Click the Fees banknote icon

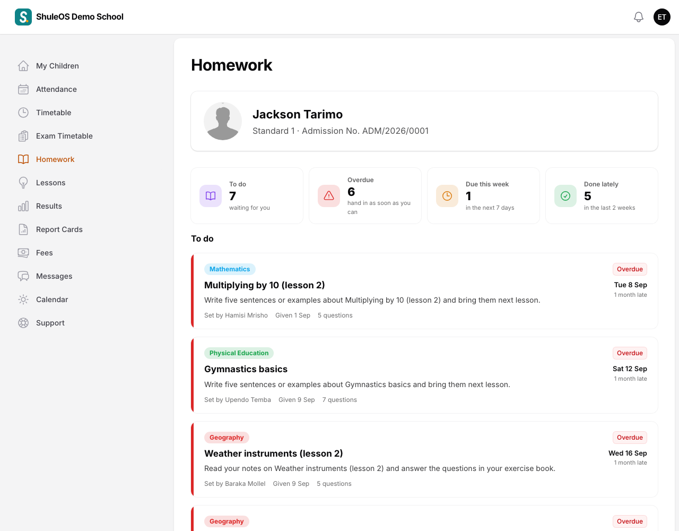pos(23,253)
